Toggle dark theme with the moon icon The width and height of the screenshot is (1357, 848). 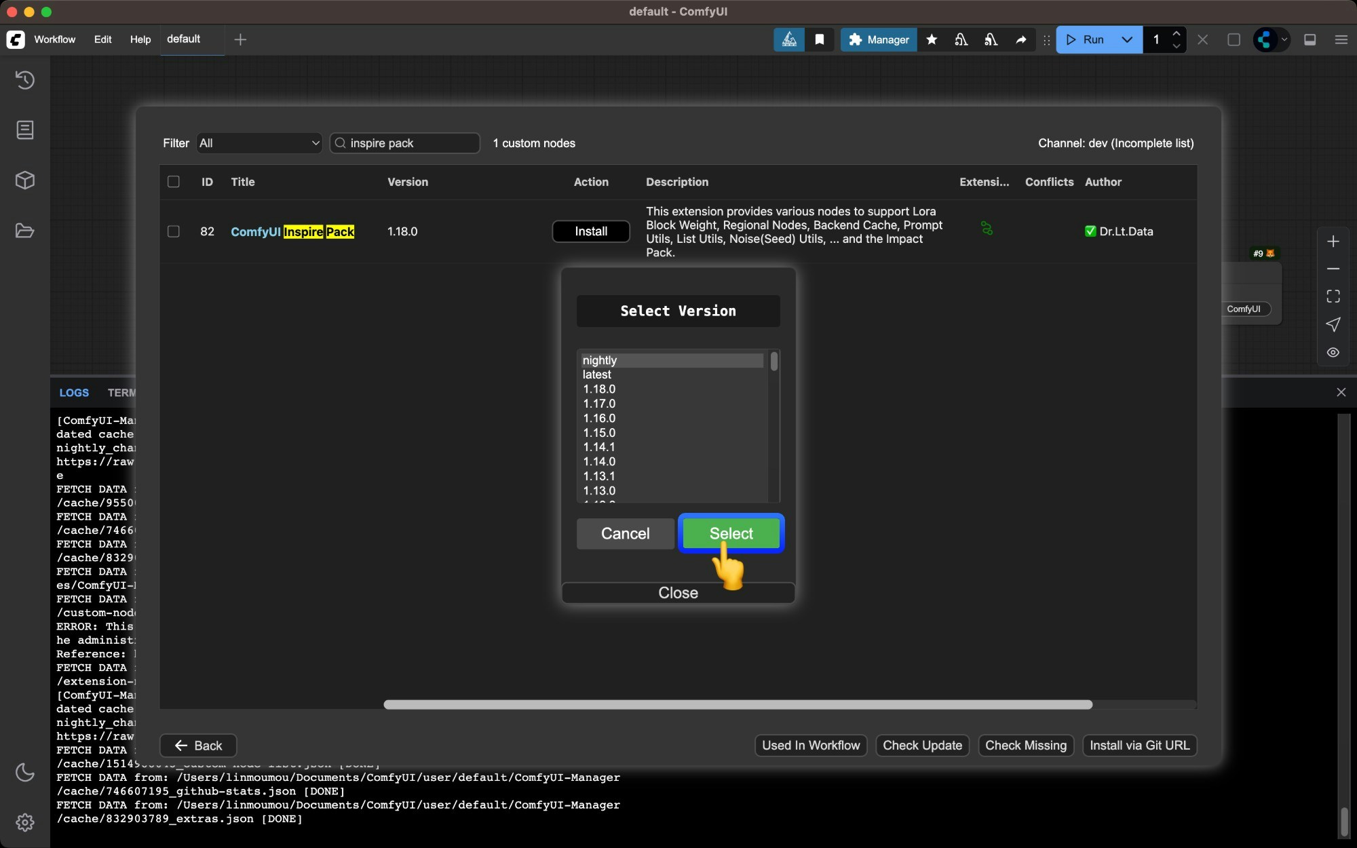(x=25, y=773)
